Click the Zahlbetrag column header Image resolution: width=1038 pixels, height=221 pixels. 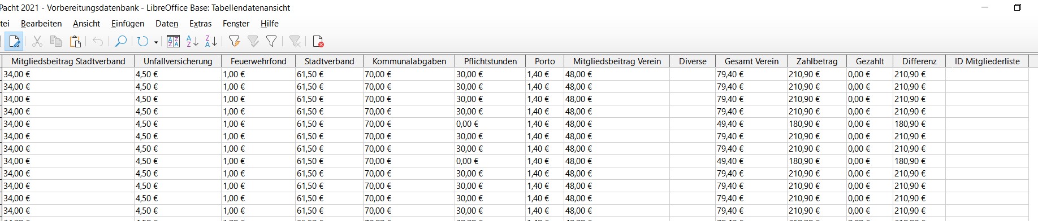coord(817,61)
